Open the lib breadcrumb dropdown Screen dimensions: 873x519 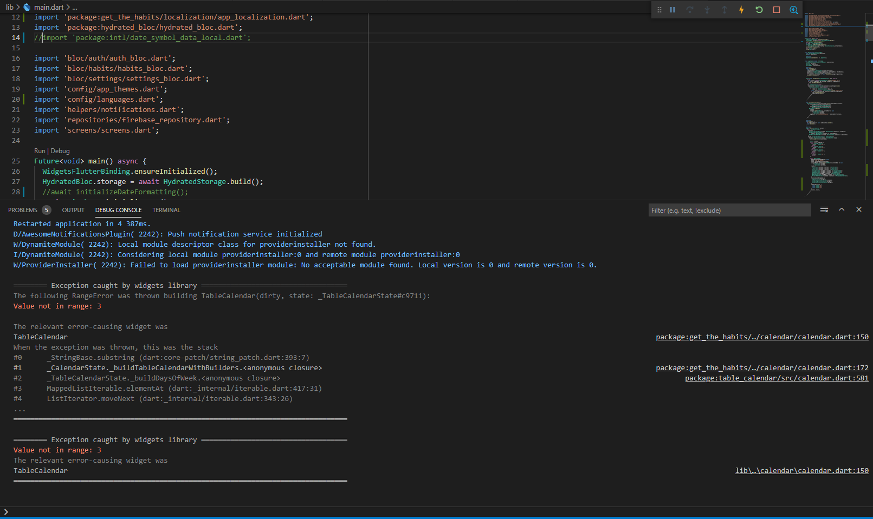coord(9,7)
